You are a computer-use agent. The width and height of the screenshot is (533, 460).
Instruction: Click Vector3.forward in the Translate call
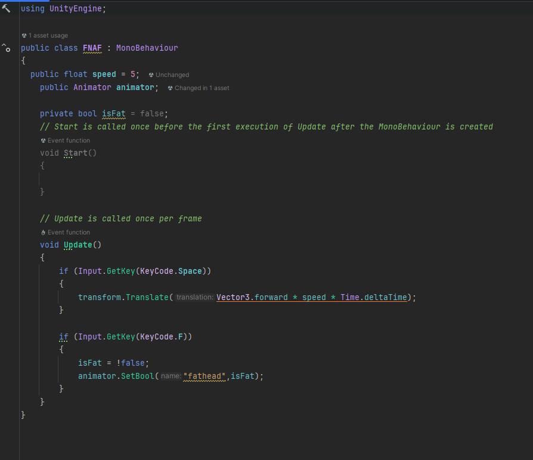coord(252,297)
